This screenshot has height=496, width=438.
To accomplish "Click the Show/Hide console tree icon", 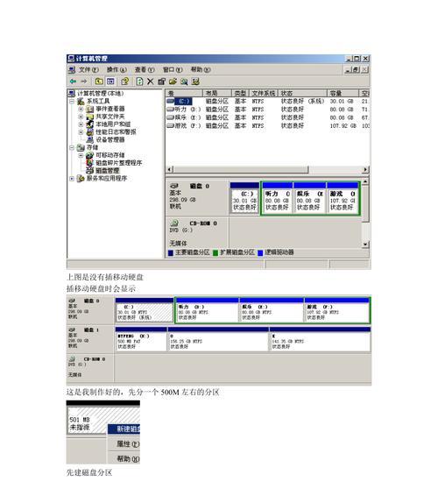I will coord(110,81).
